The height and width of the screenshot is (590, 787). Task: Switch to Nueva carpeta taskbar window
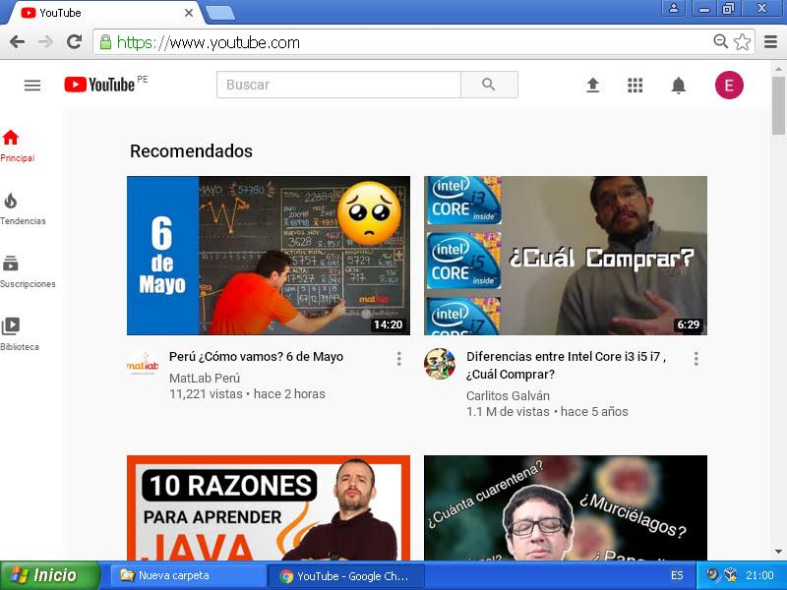pyautogui.click(x=188, y=575)
